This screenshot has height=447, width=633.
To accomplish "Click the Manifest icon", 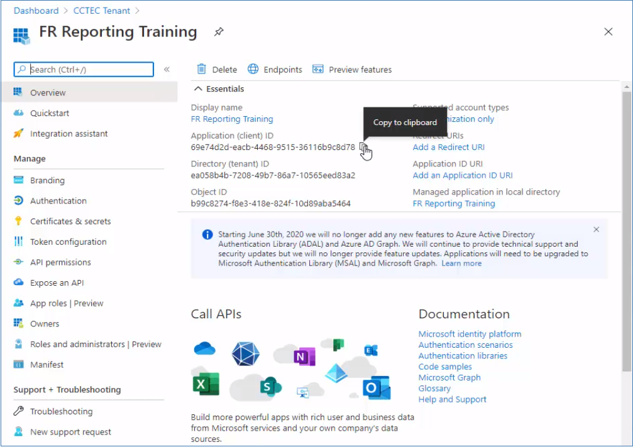I will pos(19,364).
